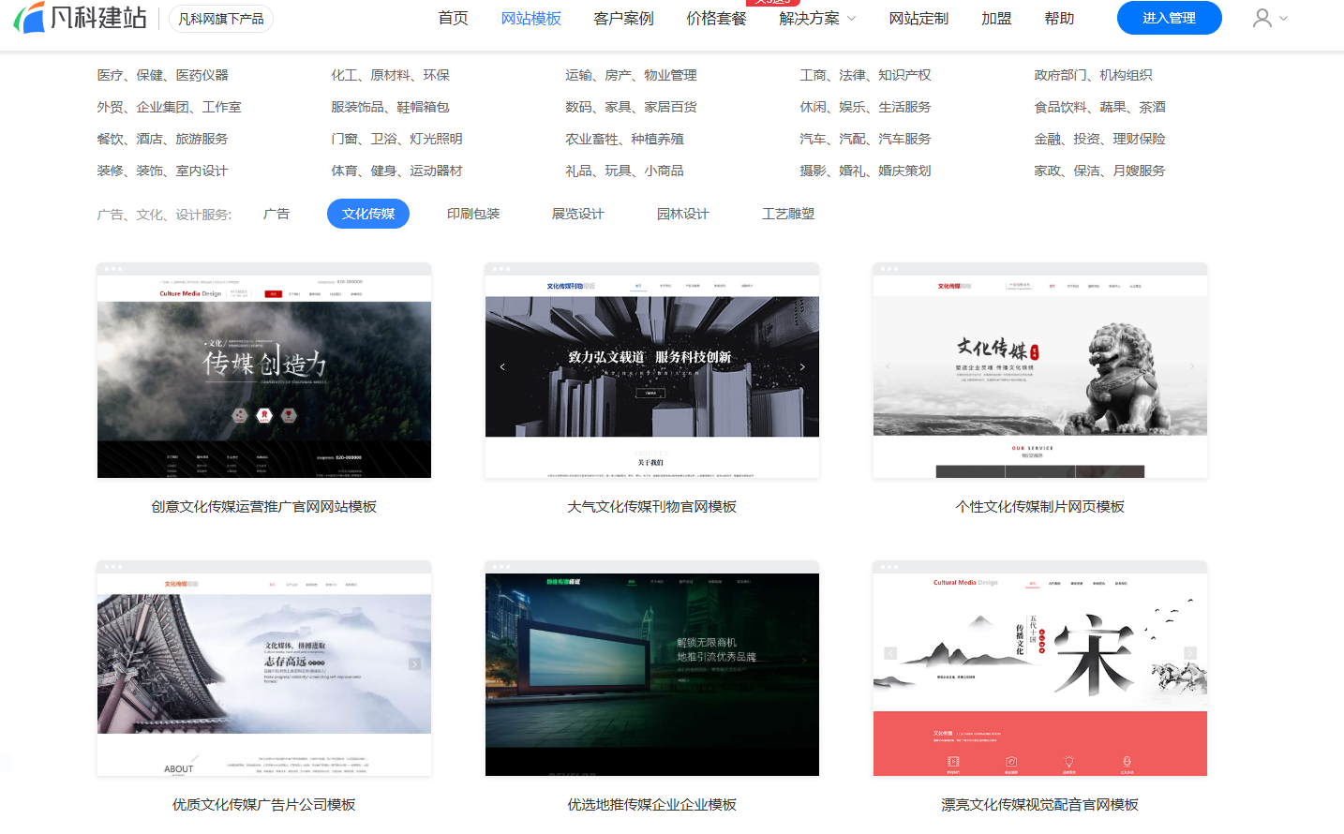The image size is (1344, 834).
Task: Select the highlighted 文化传媒 subcategory
Action: point(368,214)
